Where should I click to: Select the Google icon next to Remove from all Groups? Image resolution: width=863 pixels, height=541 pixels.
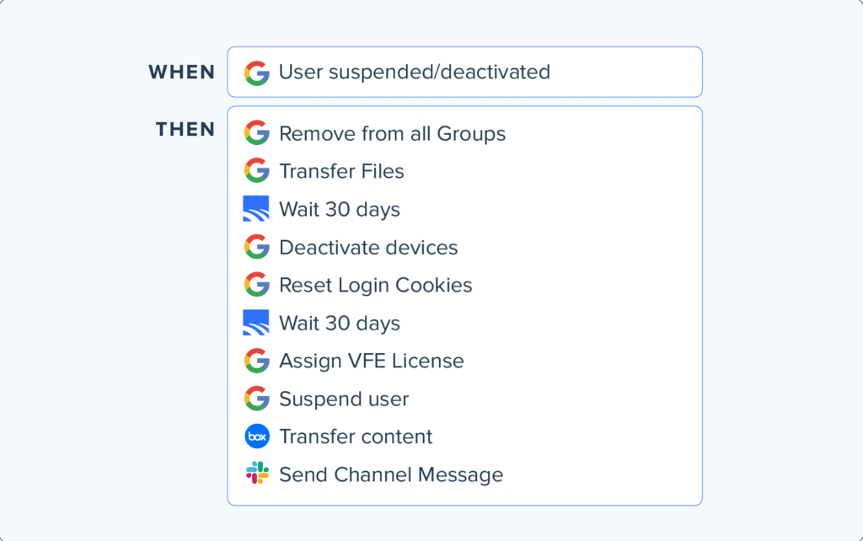click(x=257, y=133)
